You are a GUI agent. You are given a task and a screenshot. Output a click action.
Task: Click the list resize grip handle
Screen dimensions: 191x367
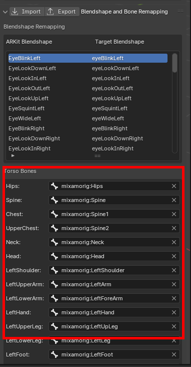coord(97,155)
